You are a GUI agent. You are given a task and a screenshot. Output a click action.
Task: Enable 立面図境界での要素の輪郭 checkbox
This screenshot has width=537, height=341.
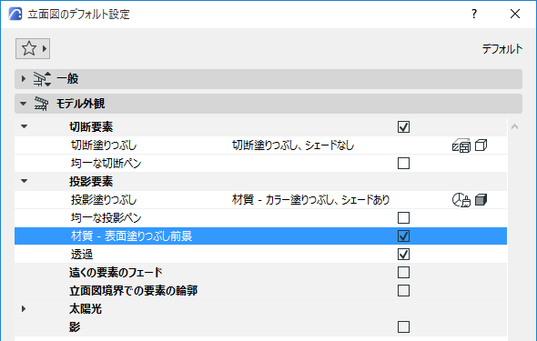pos(403,291)
